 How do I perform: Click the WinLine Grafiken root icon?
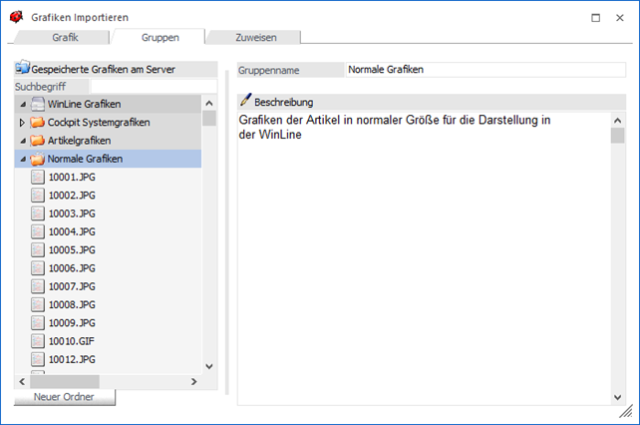[38, 105]
